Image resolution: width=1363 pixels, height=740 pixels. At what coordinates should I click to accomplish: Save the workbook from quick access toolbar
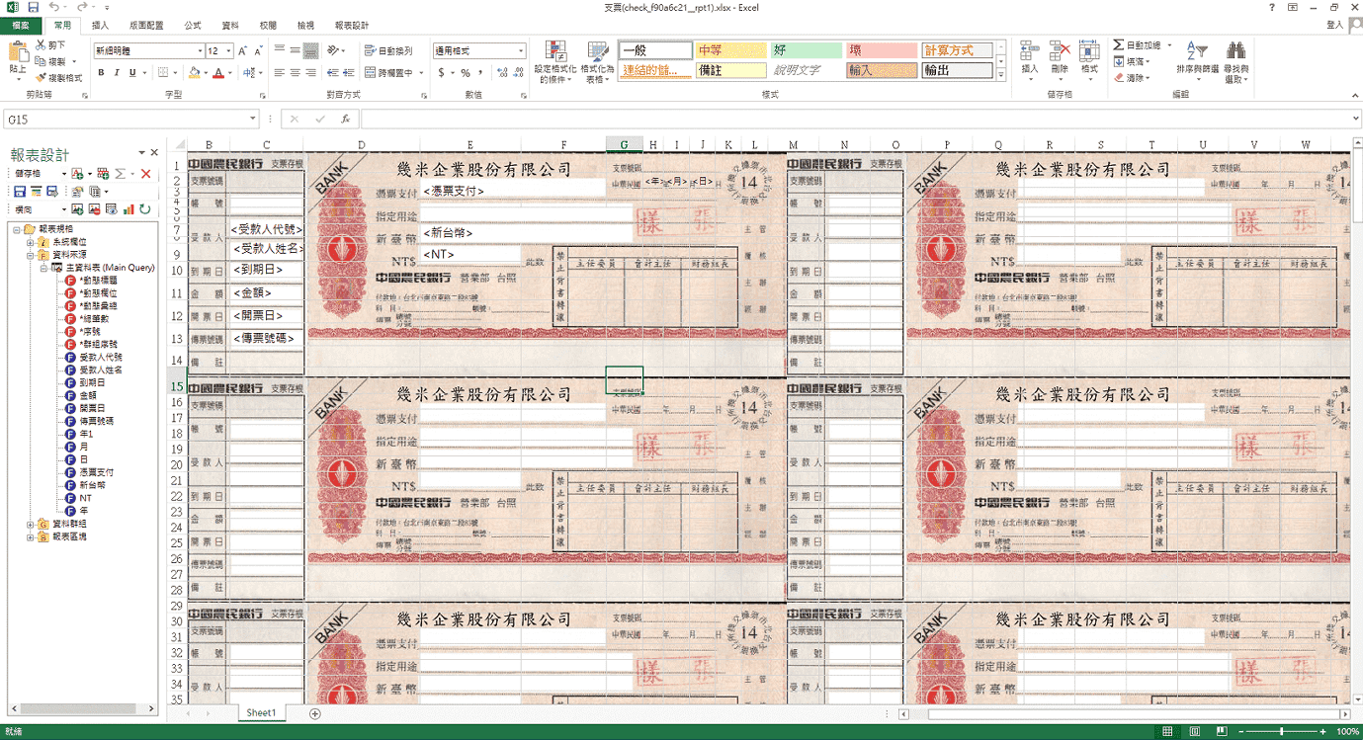tap(34, 7)
